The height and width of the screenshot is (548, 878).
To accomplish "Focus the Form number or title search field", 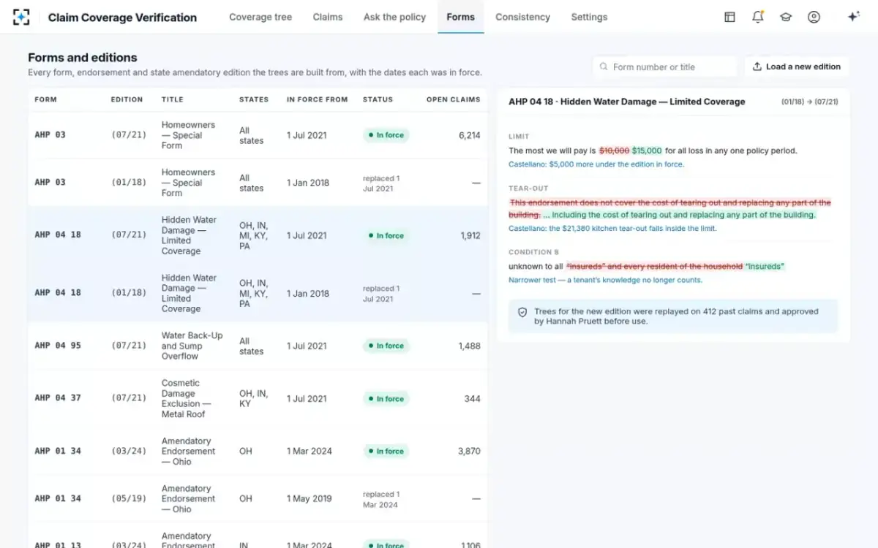I will coord(665,66).
